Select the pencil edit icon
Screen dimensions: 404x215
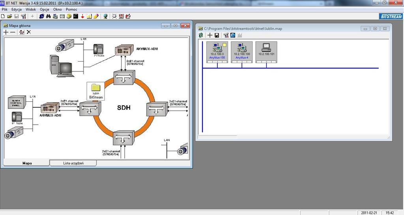pos(96,16)
